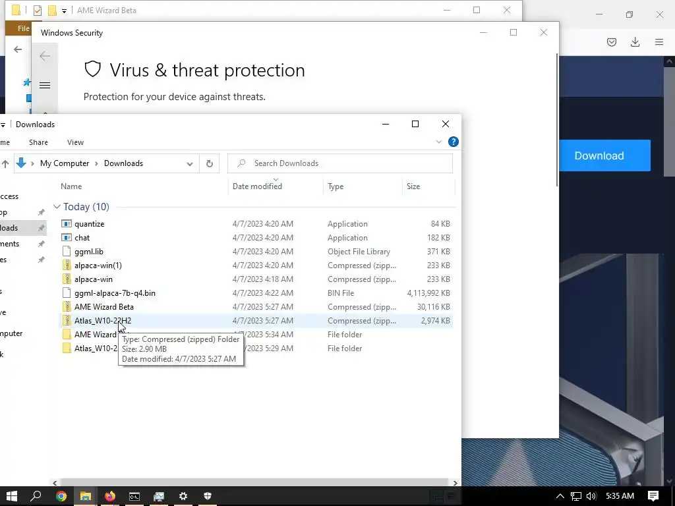Click the blue help icon in Downloads window
The image size is (675, 506).
tap(454, 142)
